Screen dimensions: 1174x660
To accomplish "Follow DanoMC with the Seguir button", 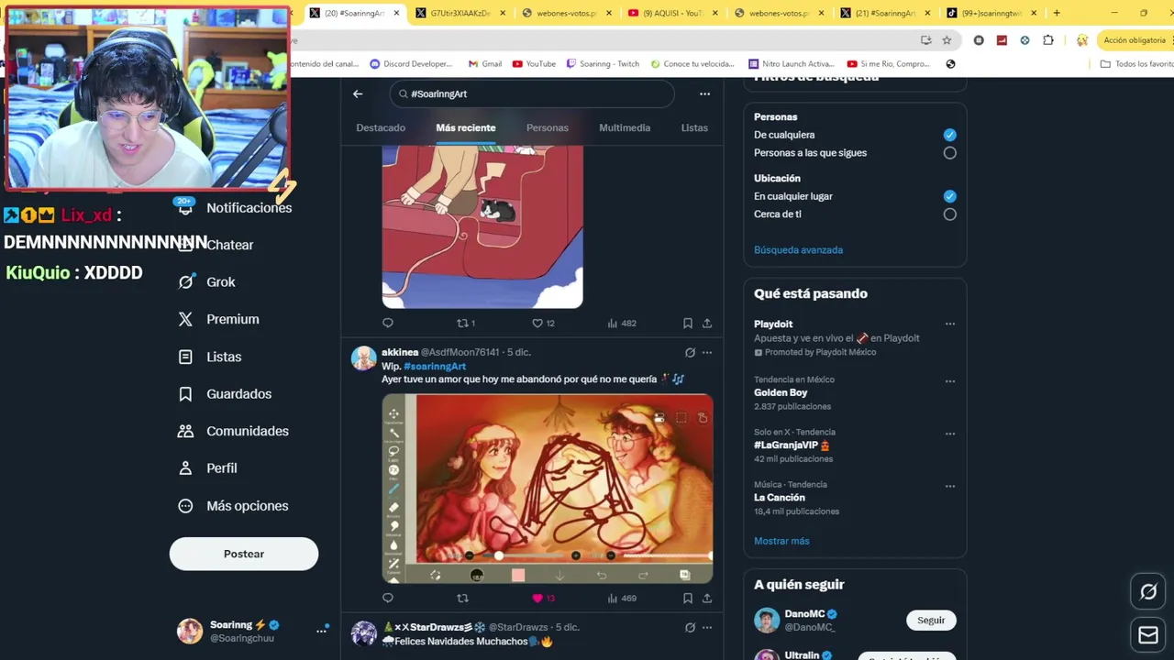I will [931, 621].
